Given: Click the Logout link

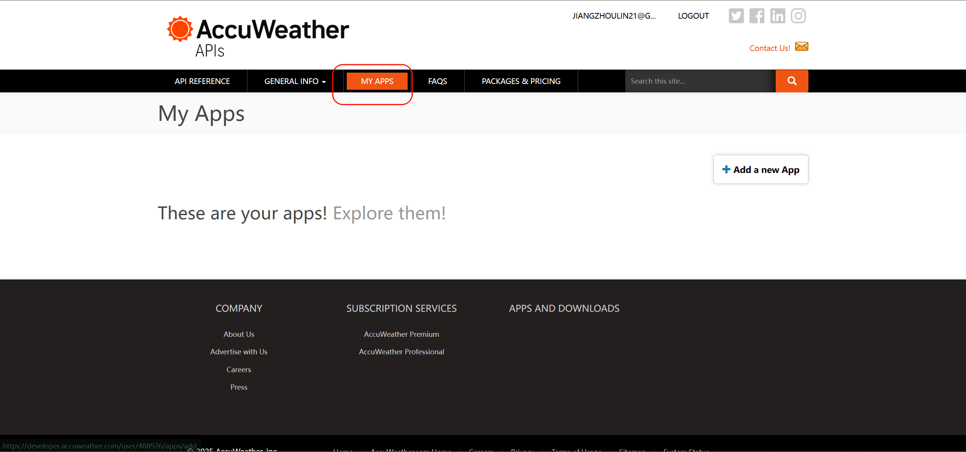Looking at the screenshot, I should pyautogui.click(x=693, y=16).
